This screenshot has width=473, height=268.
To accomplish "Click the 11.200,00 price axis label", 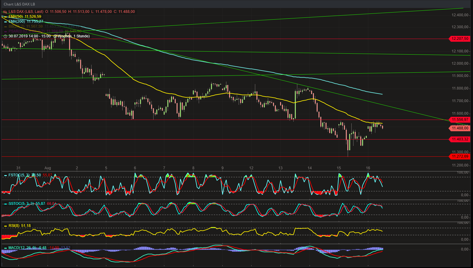I will pyautogui.click(x=460, y=165).
